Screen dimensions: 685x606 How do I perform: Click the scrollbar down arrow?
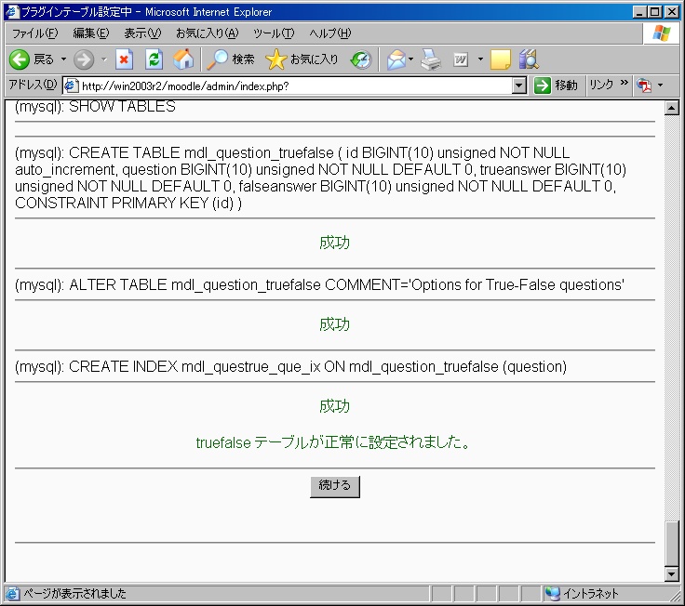pyautogui.click(x=671, y=573)
